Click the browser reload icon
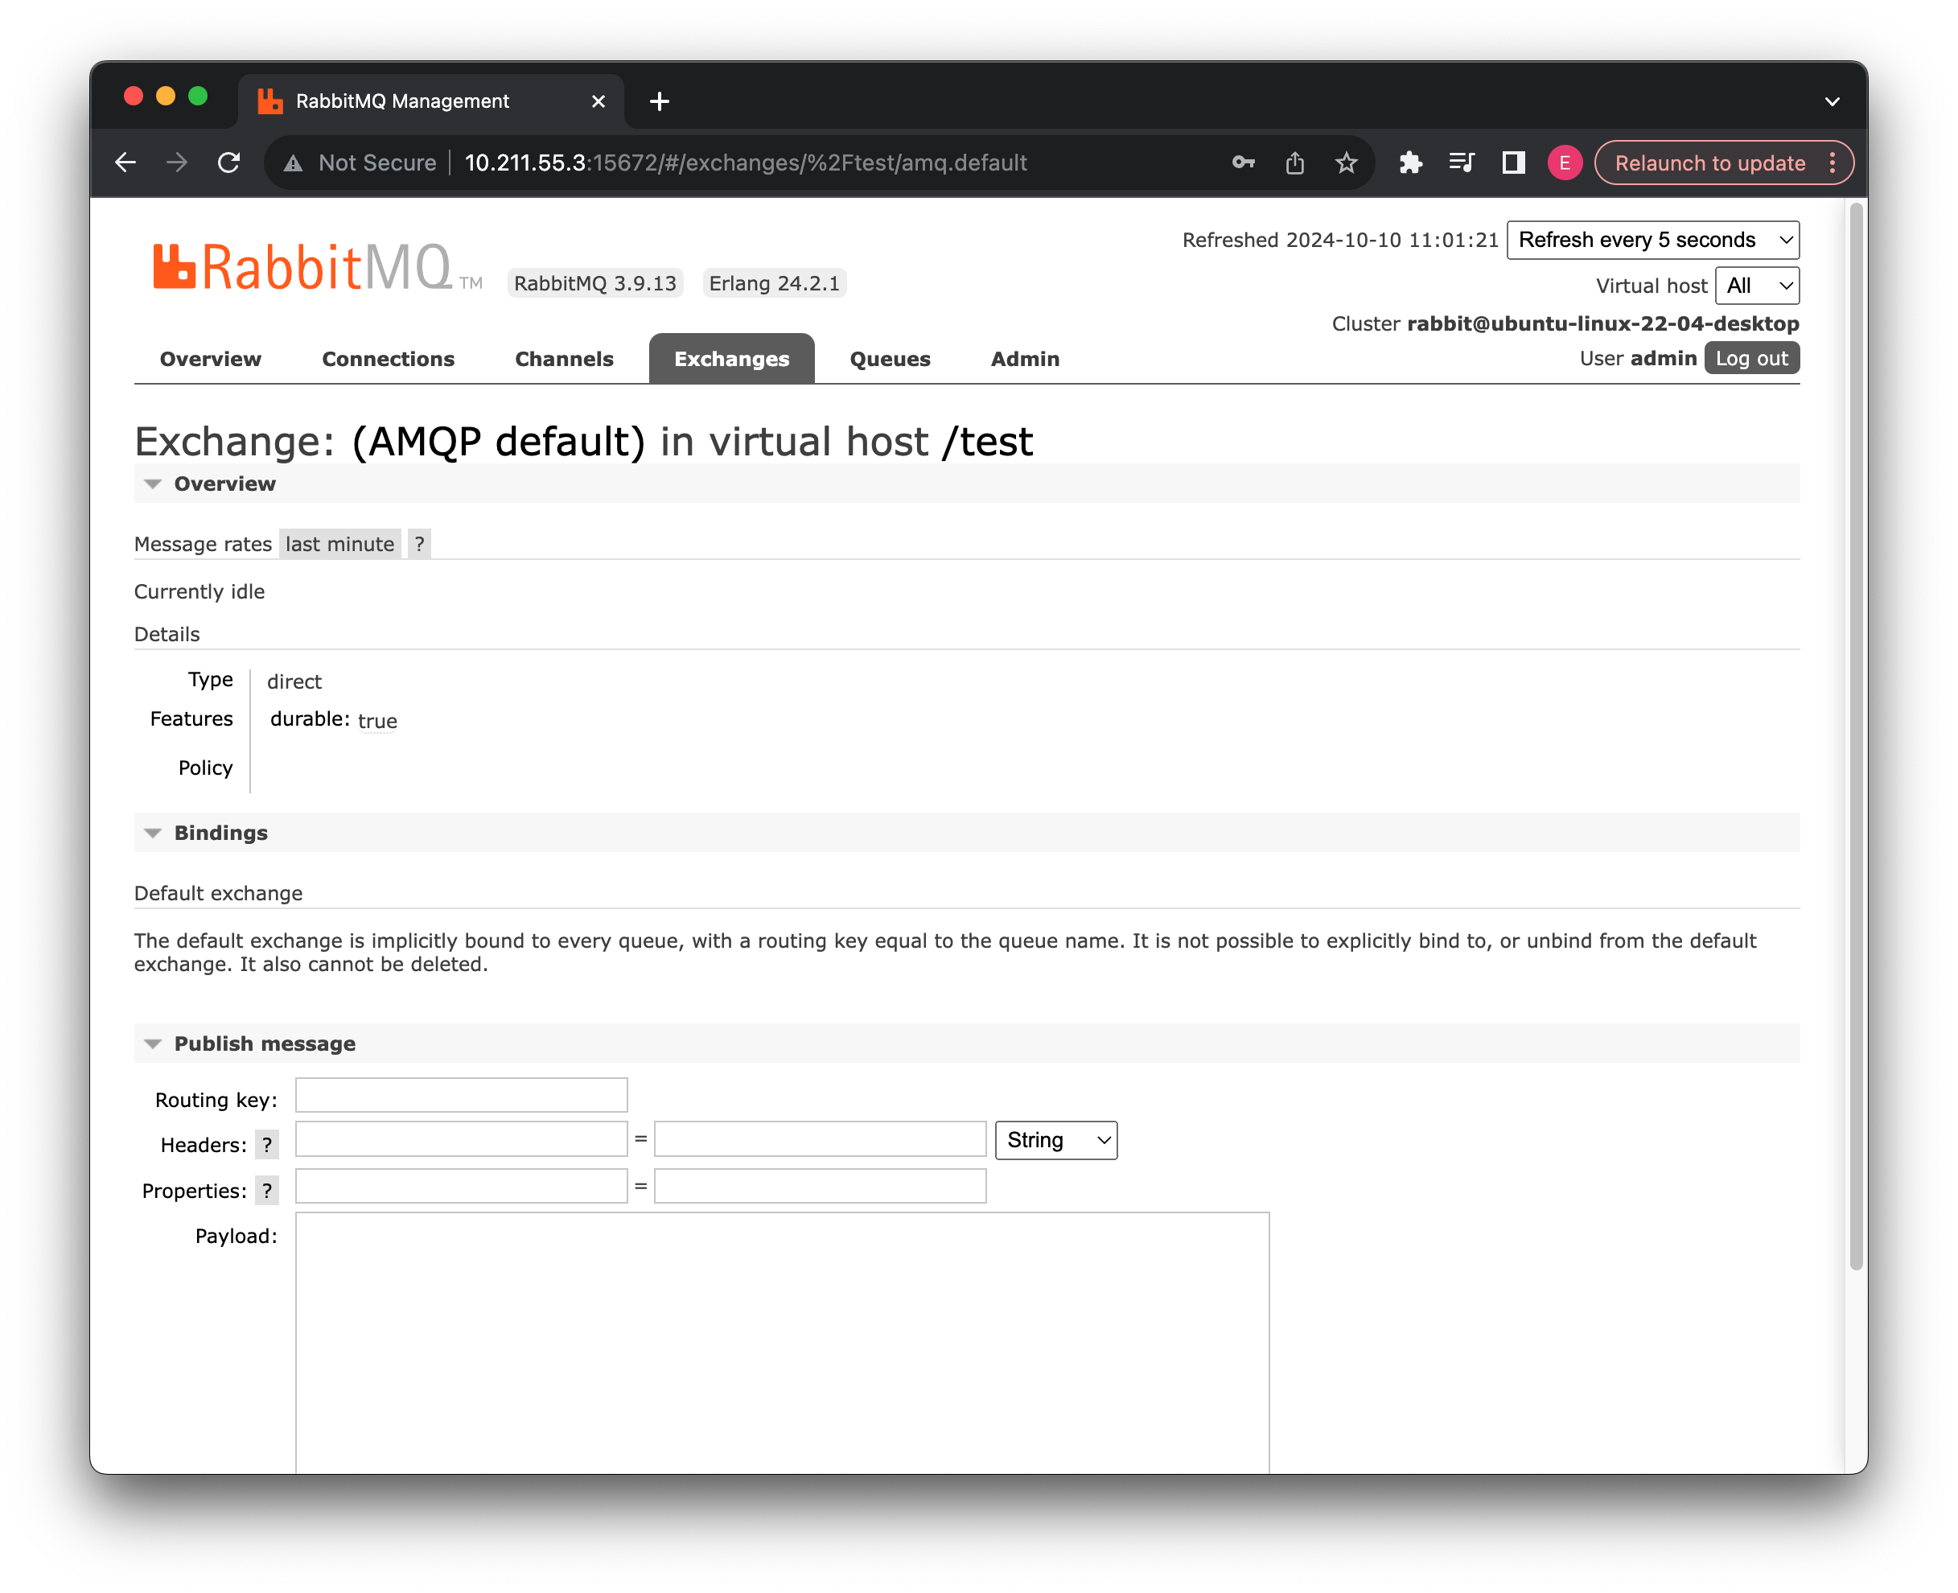The width and height of the screenshot is (1958, 1593). (228, 163)
